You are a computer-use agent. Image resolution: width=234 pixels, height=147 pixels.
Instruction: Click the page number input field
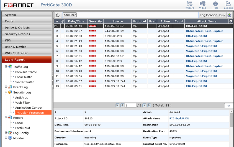(x=130, y=105)
